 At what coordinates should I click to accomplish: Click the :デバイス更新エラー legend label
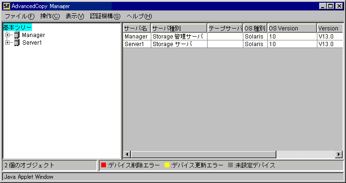[x=197, y=165]
